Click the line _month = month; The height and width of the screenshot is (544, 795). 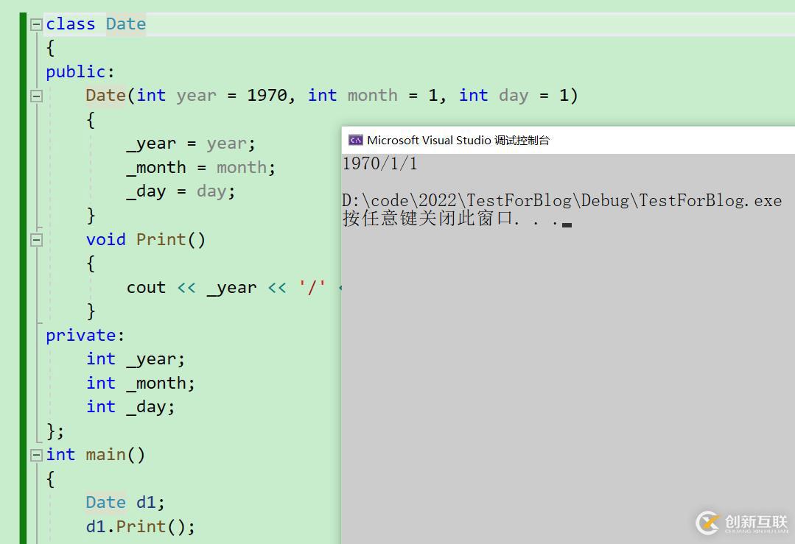(x=201, y=168)
